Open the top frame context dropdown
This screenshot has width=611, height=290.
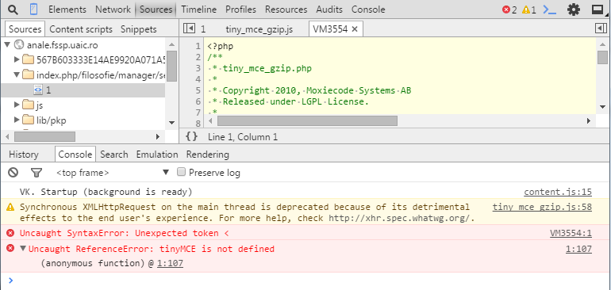point(113,173)
